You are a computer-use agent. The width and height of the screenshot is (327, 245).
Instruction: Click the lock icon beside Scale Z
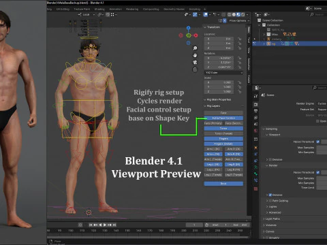pos(239,92)
